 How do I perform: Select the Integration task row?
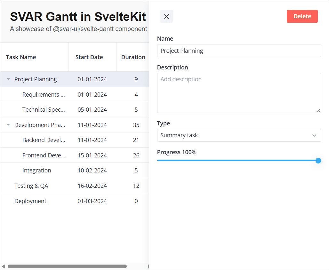[37, 171]
